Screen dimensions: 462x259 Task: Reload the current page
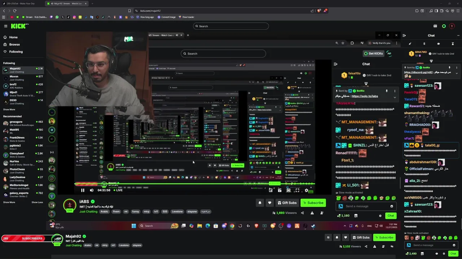coord(14,11)
